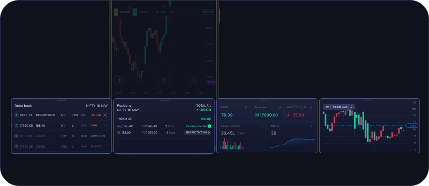Open the Volume (30 mins) details chevron

(262, 126)
